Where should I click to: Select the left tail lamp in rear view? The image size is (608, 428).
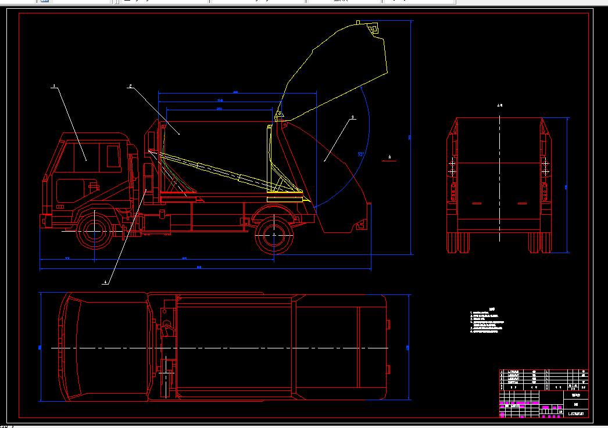(x=453, y=192)
